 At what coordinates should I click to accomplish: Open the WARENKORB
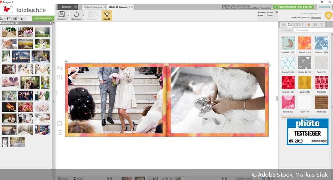pos(325,7)
